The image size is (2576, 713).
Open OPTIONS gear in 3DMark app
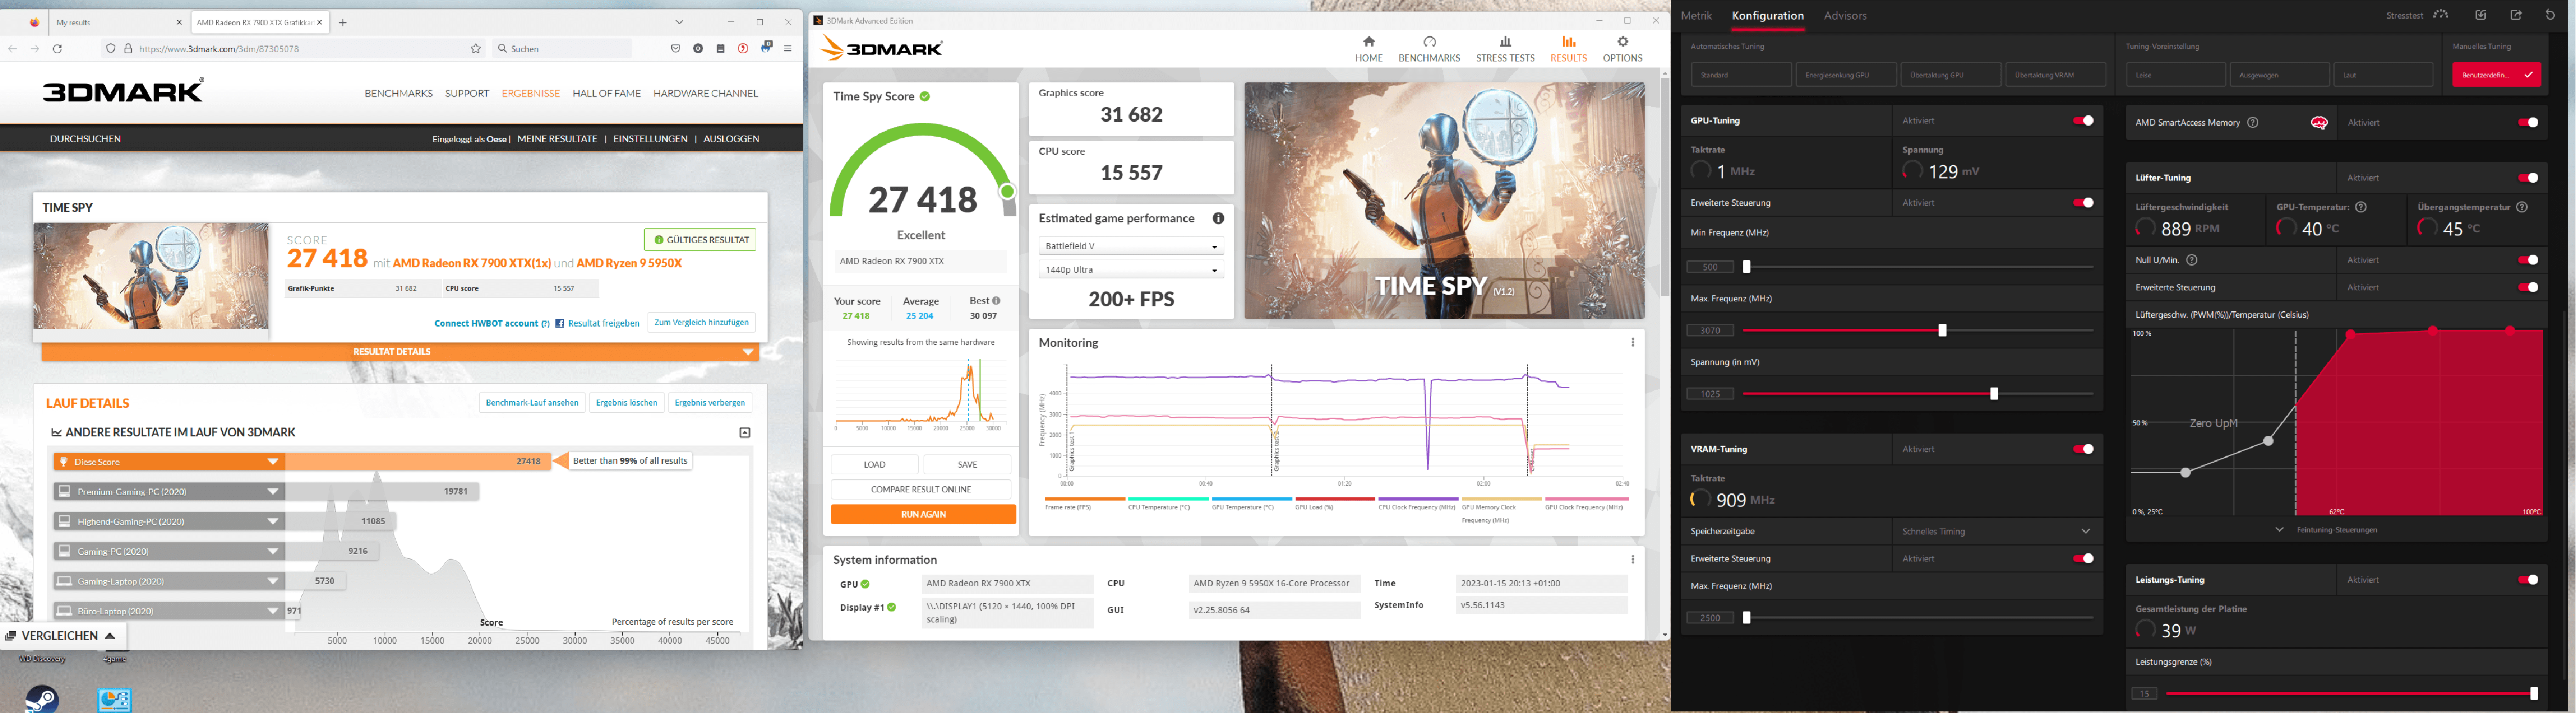(1622, 42)
